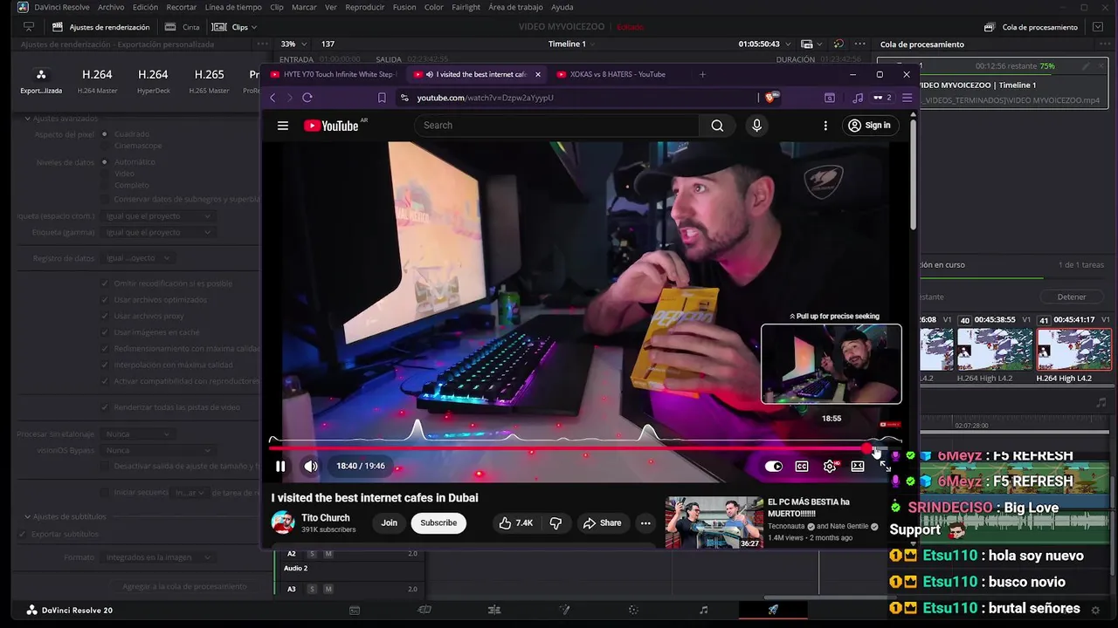Share the YouTube video
This screenshot has width=1118, height=628.
tap(602, 522)
